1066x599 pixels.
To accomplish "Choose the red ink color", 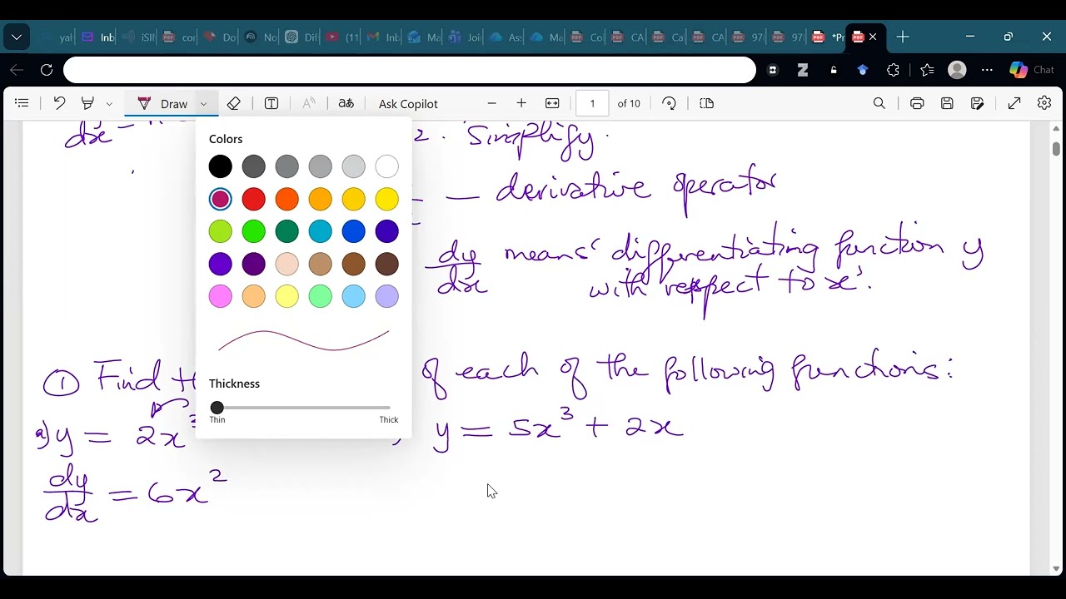I will (x=254, y=199).
